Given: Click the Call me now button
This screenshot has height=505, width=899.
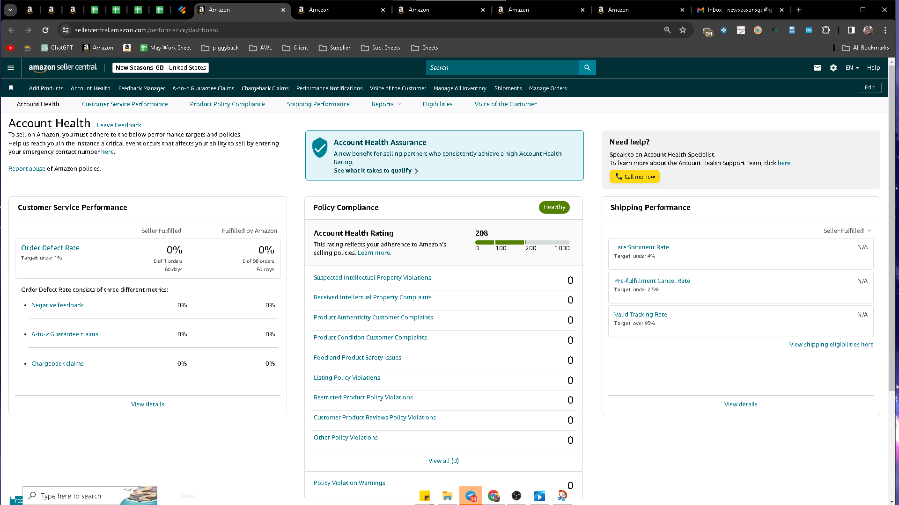Looking at the screenshot, I should tap(634, 177).
